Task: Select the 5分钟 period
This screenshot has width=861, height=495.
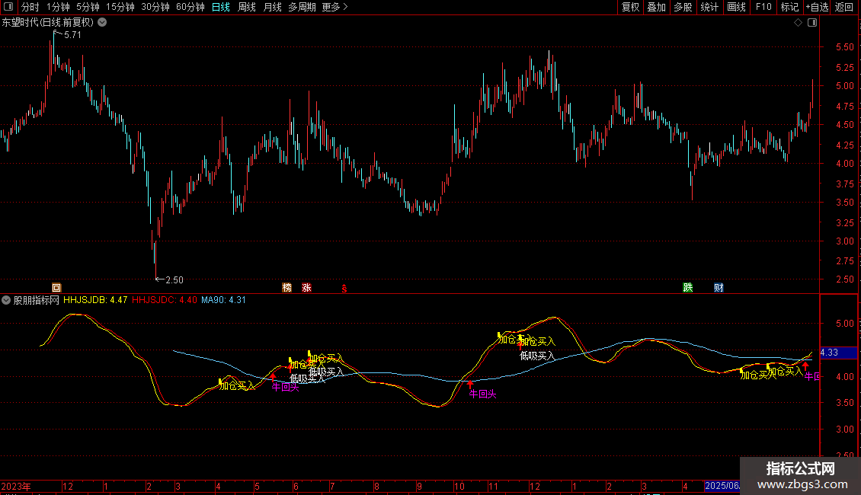Action: [88, 7]
